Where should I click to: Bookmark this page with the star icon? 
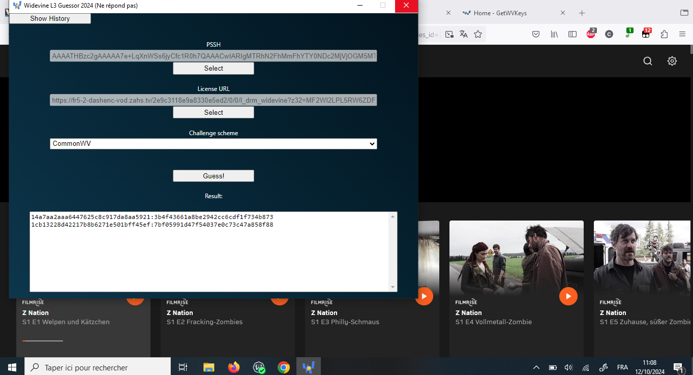(x=478, y=34)
